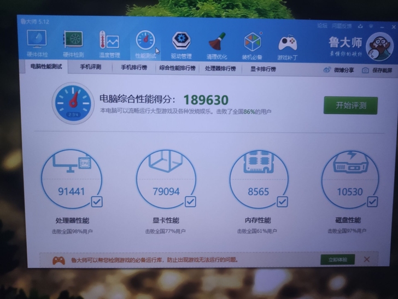The width and height of the screenshot is (398, 299).
Task: Click the 处理器性能 label
Action: click(72, 221)
